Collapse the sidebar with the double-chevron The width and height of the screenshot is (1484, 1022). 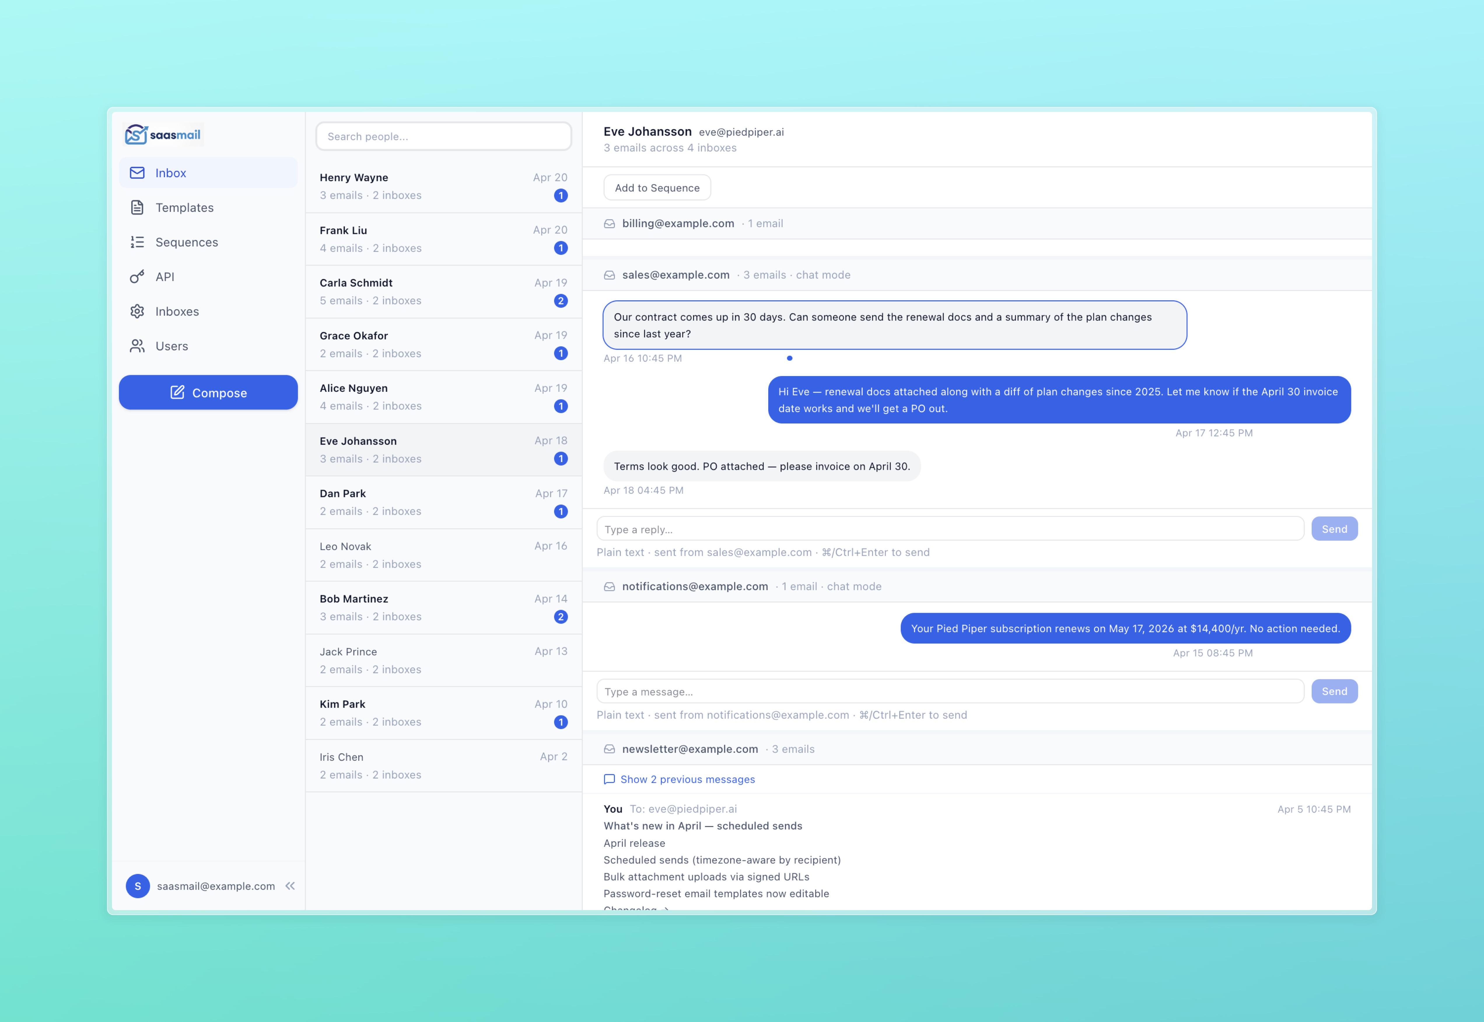coord(290,886)
